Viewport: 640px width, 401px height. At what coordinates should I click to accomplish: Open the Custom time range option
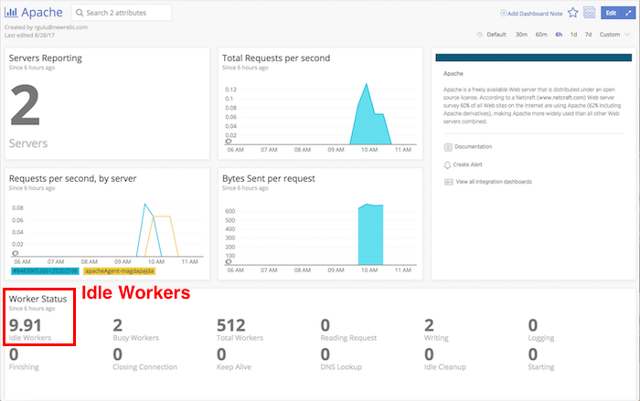[610, 35]
